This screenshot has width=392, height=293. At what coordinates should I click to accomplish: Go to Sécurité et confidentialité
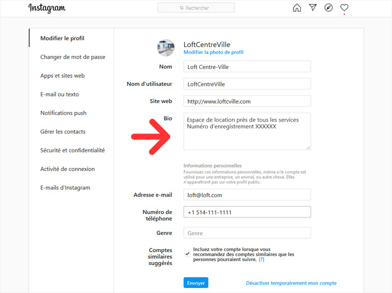[72, 150]
